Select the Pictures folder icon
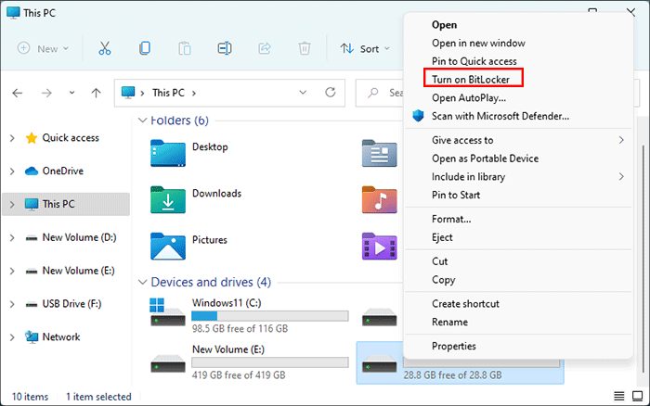Viewport: 650px width, 406px height. (x=168, y=247)
